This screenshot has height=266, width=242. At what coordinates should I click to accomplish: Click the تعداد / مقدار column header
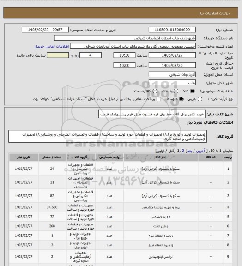click(52, 157)
